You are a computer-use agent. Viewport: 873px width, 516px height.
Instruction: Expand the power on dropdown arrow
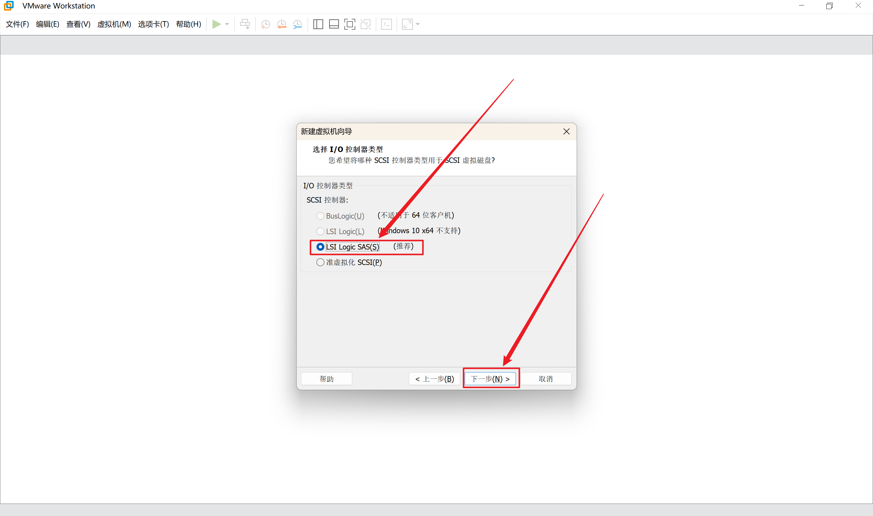[x=227, y=24]
